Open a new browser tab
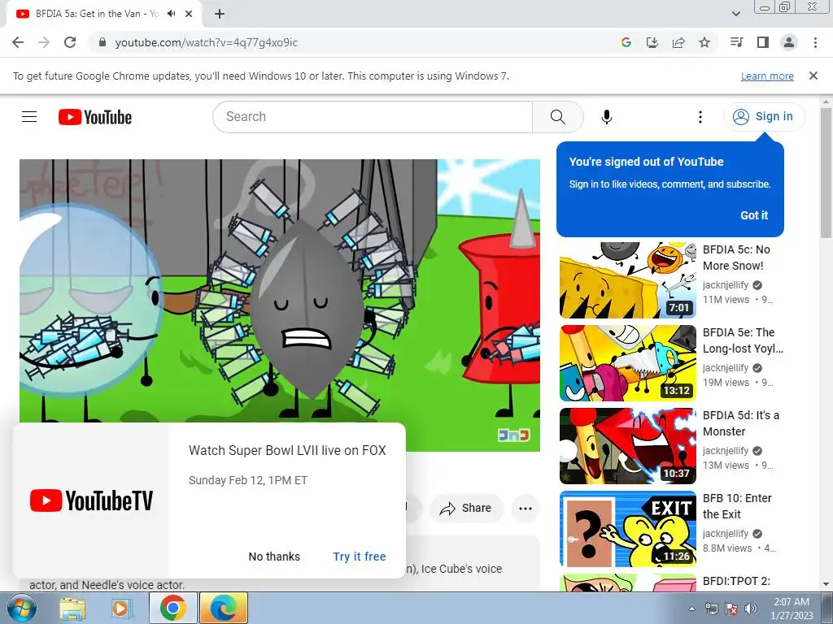This screenshot has height=624, width=833. [220, 14]
